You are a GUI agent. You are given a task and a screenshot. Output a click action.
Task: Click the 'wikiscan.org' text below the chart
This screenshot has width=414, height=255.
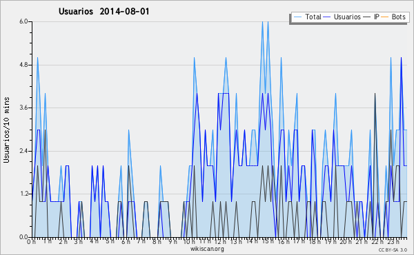point(207,249)
